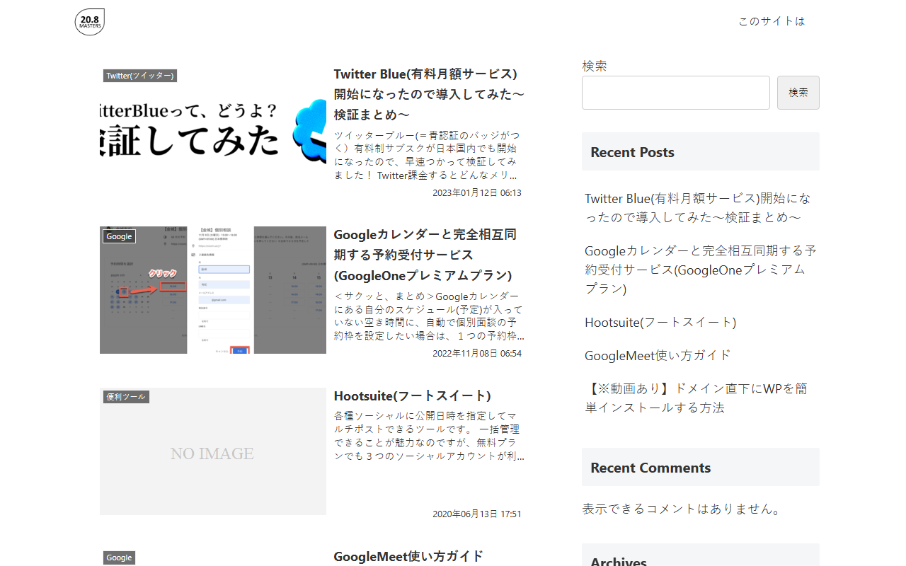Open the NO IMAGE Hootsuite thumbnail
The width and height of the screenshot is (906, 566).
coord(213,451)
